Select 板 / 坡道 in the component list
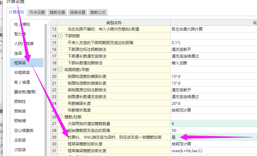 pos(22,82)
